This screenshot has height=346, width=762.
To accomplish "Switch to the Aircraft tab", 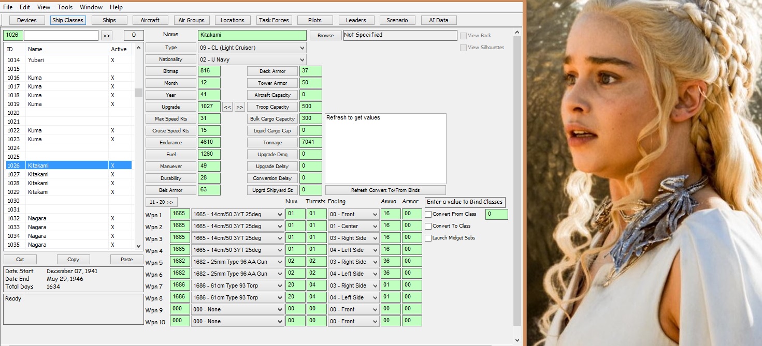I will pos(150,20).
